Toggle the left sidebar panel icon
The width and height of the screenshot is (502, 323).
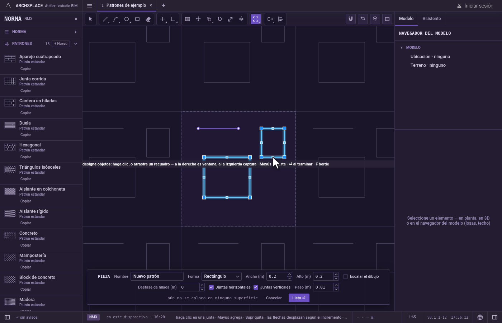point(7,317)
